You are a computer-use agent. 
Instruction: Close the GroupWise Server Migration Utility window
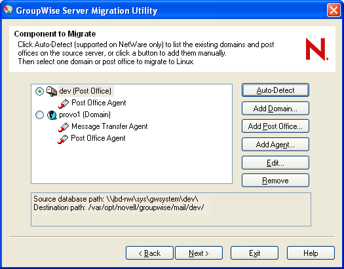coord(334,10)
